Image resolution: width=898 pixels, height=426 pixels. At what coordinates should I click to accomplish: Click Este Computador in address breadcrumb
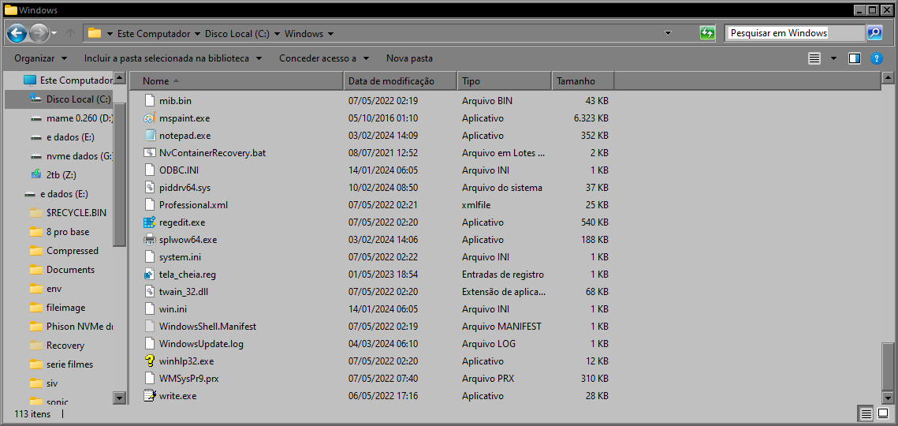(154, 34)
